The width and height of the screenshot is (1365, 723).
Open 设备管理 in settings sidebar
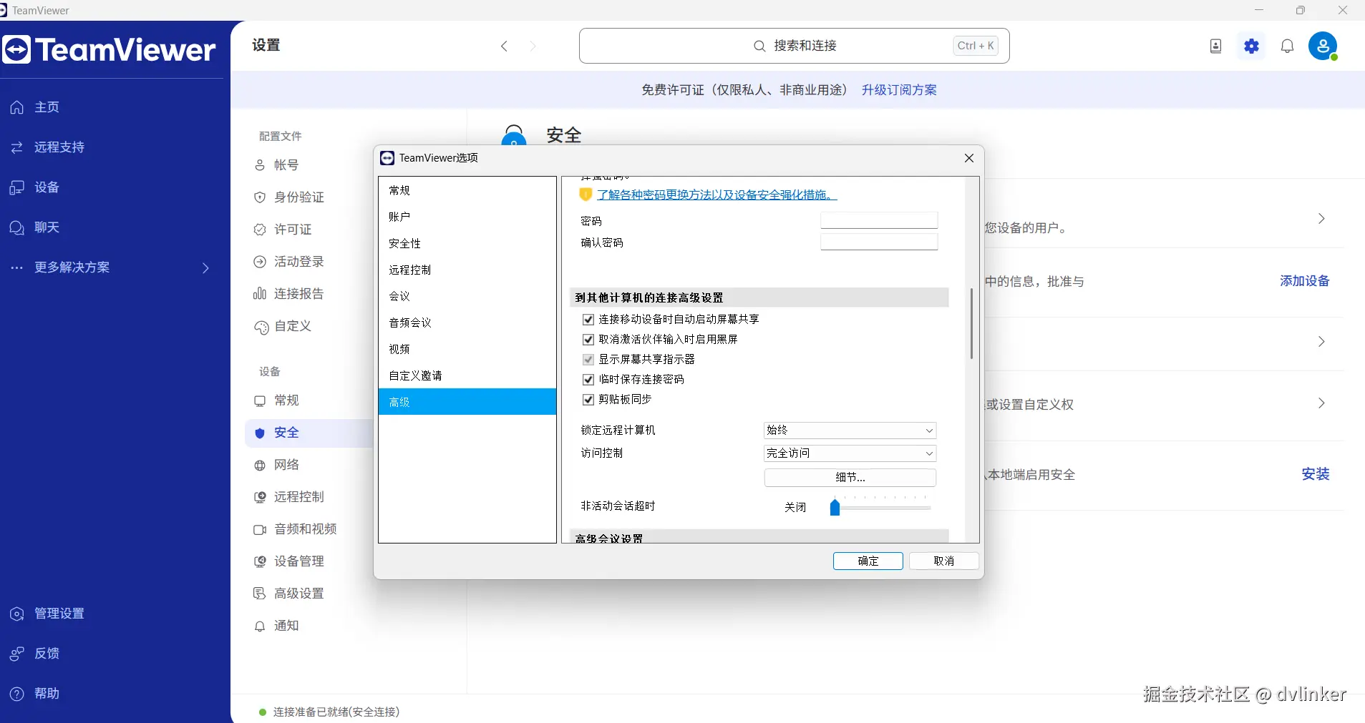(x=299, y=561)
